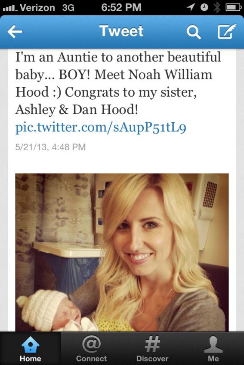Tap the 3G network indicator

[68, 8]
